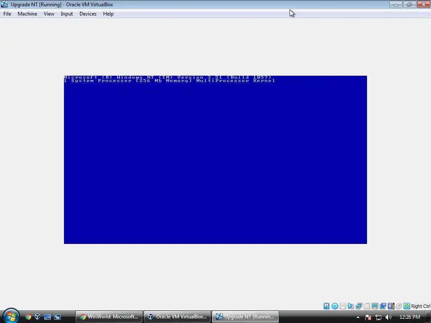
Task: Minimize the Upgrade NT VirtualBox window
Action: coord(396,4)
